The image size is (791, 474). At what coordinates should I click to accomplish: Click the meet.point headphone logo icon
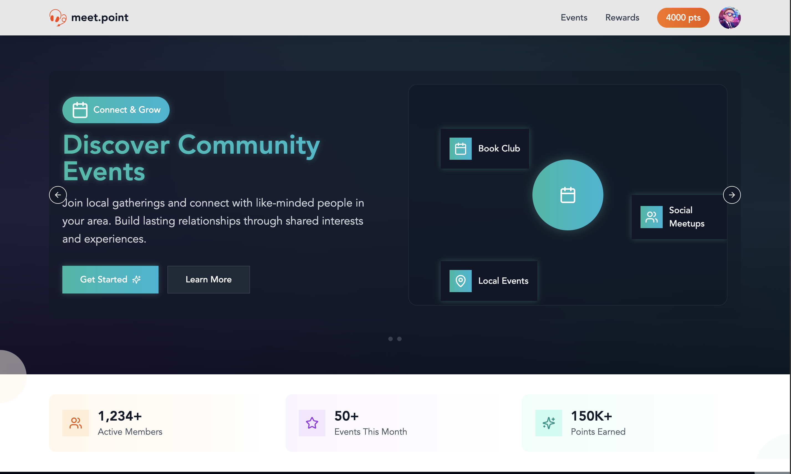[58, 17]
